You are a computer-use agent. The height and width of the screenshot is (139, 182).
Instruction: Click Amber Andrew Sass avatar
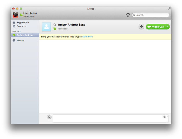[x=47, y=27]
